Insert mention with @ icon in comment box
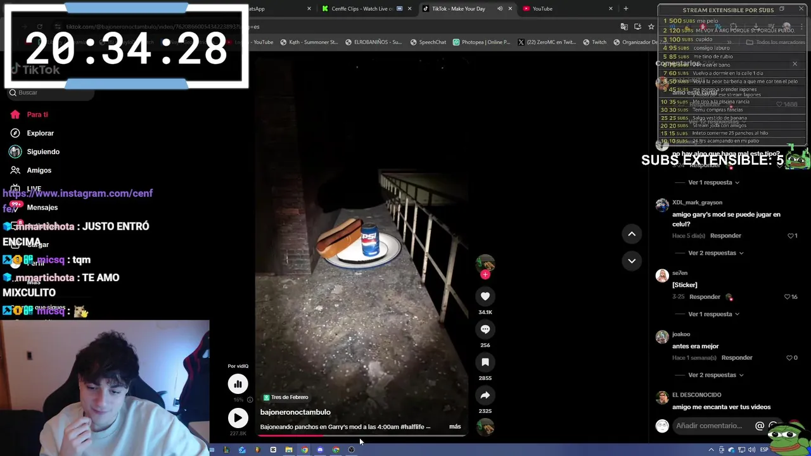811x456 pixels. (760, 426)
